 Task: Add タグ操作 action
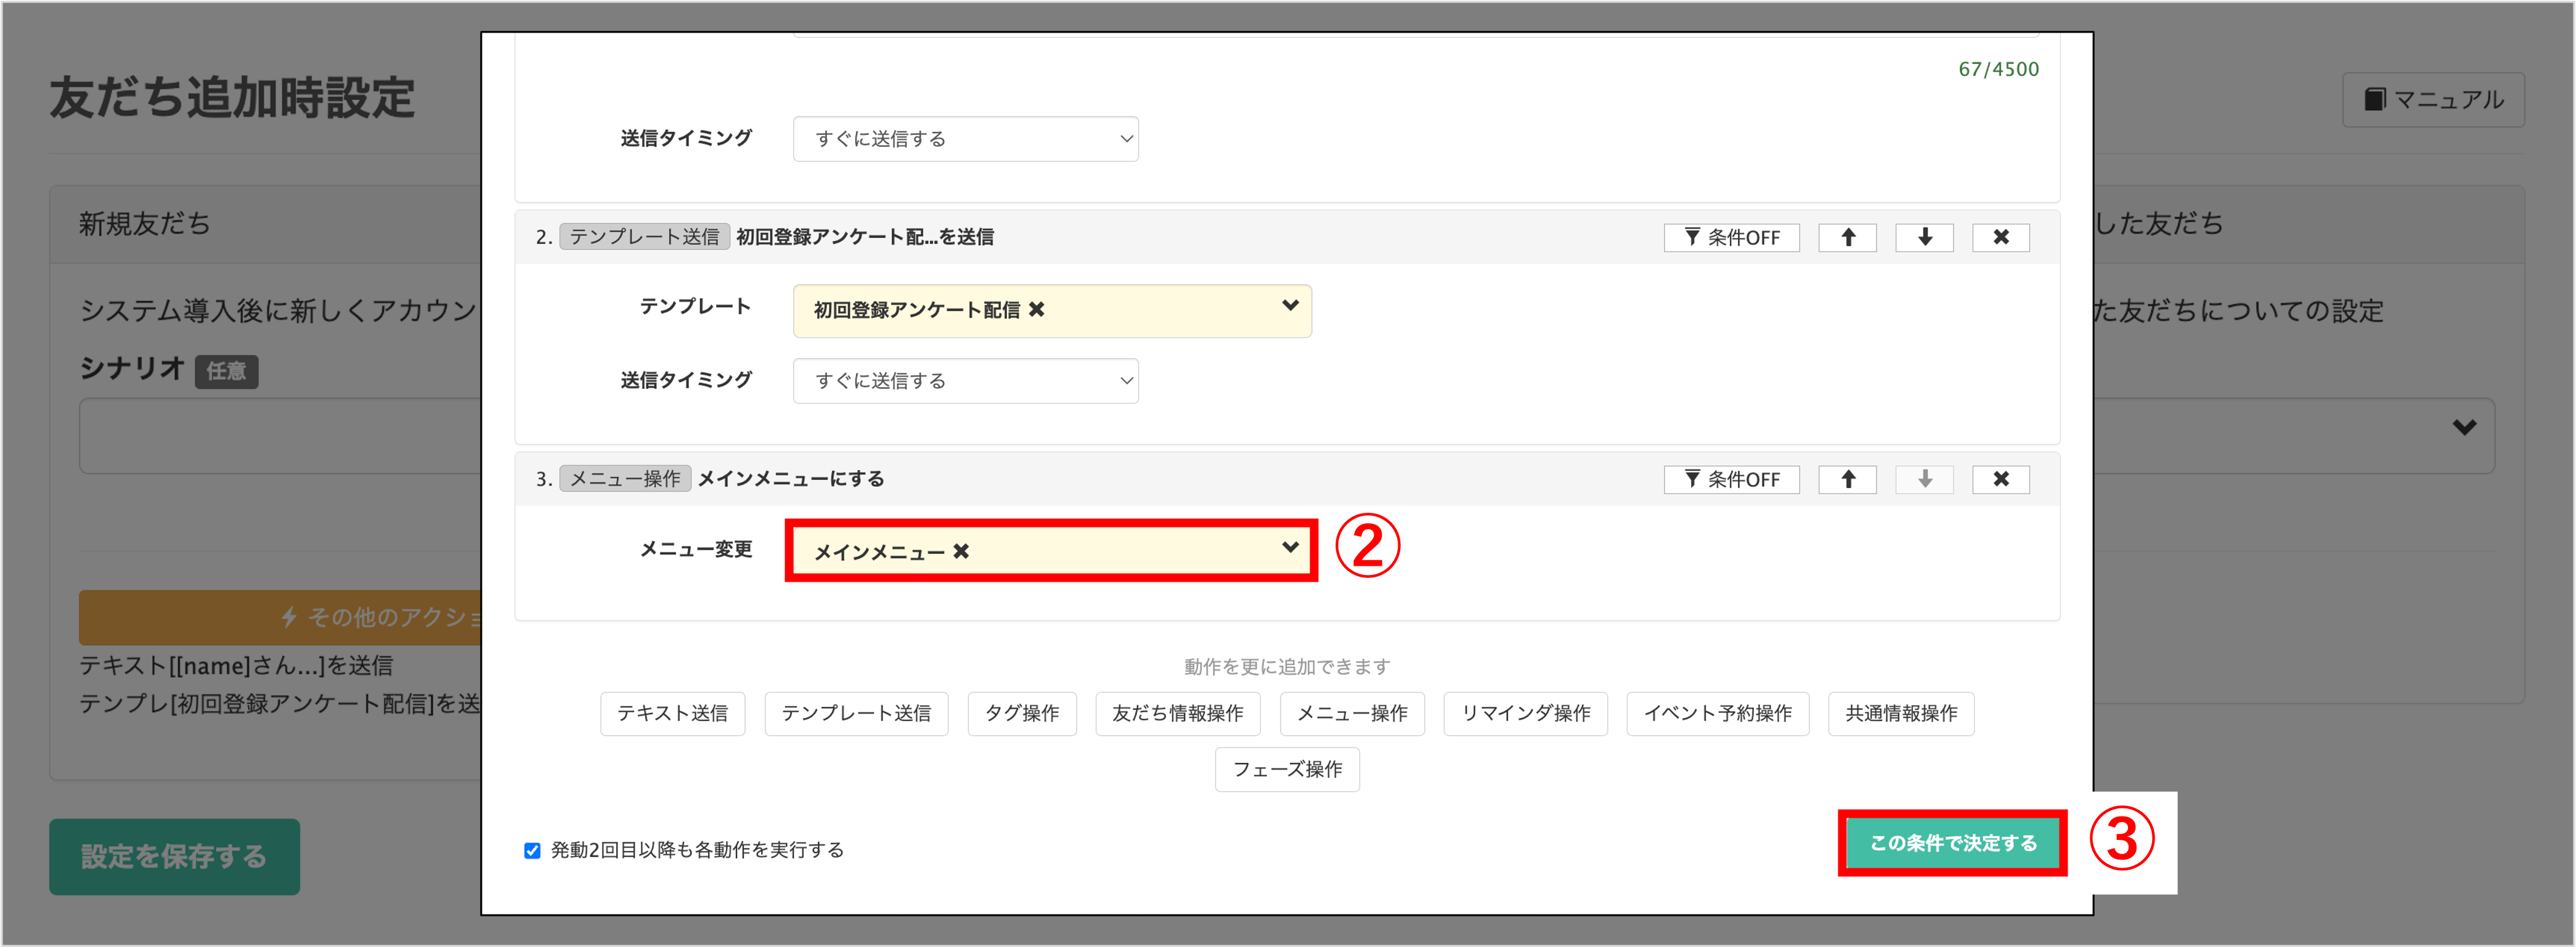[x=1022, y=714]
